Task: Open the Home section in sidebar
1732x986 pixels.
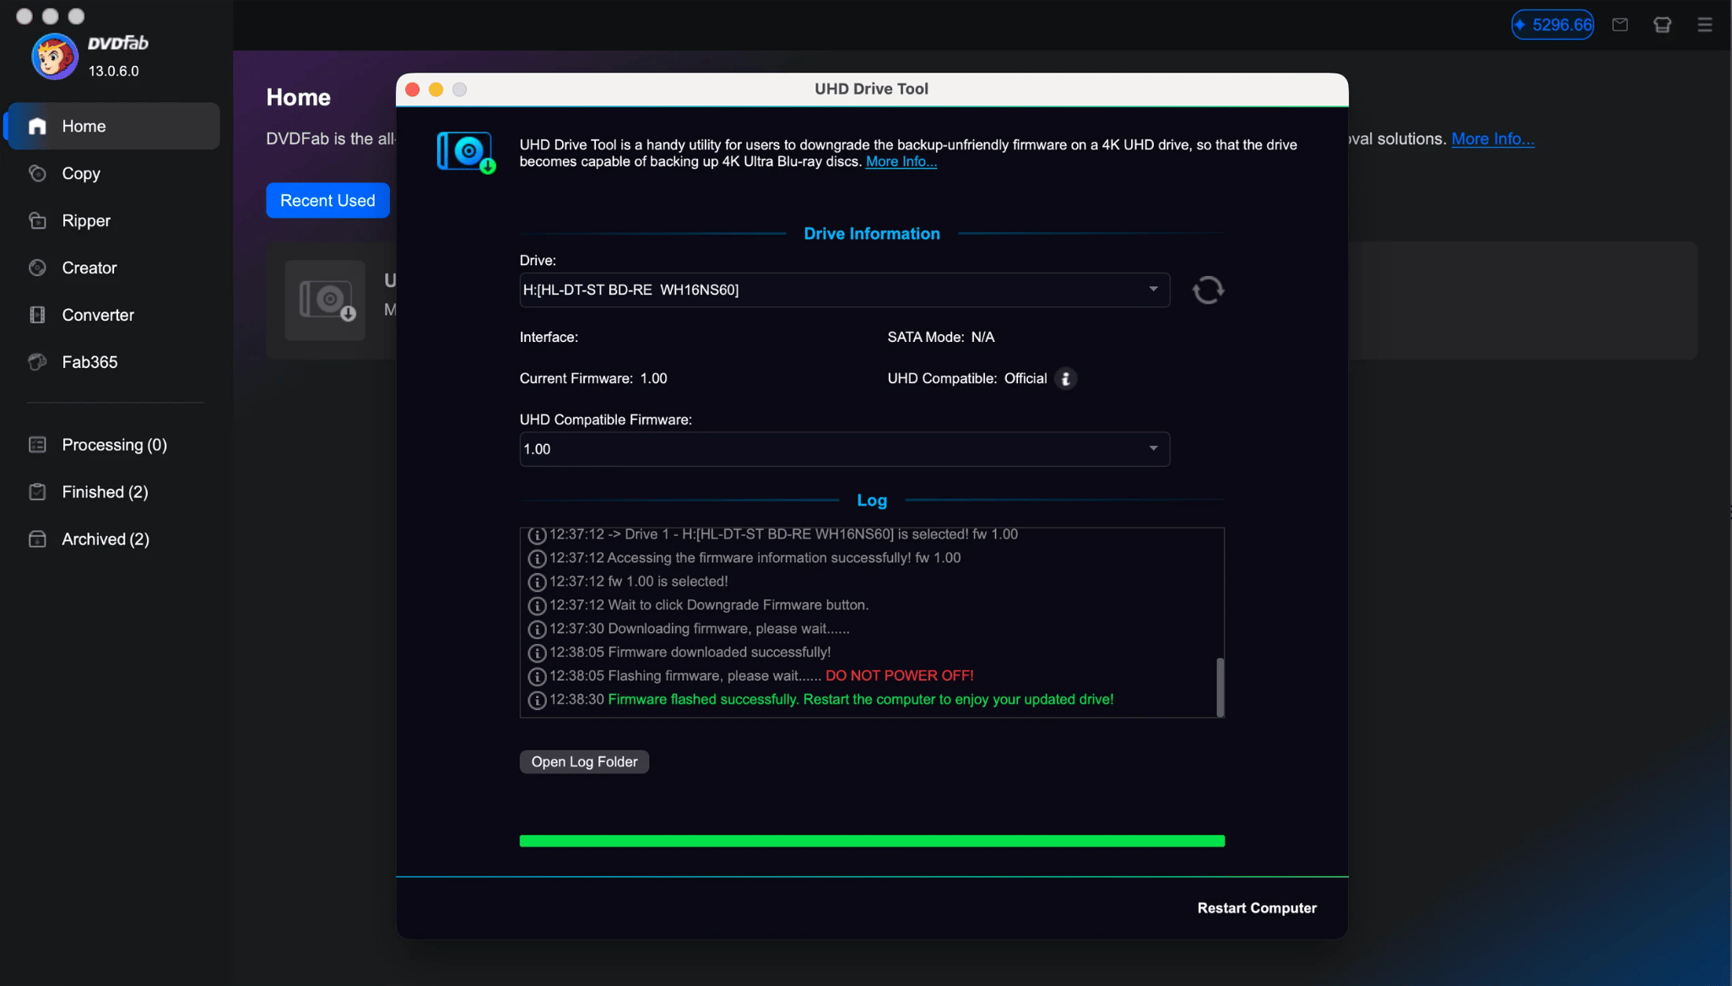Action: (113, 126)
